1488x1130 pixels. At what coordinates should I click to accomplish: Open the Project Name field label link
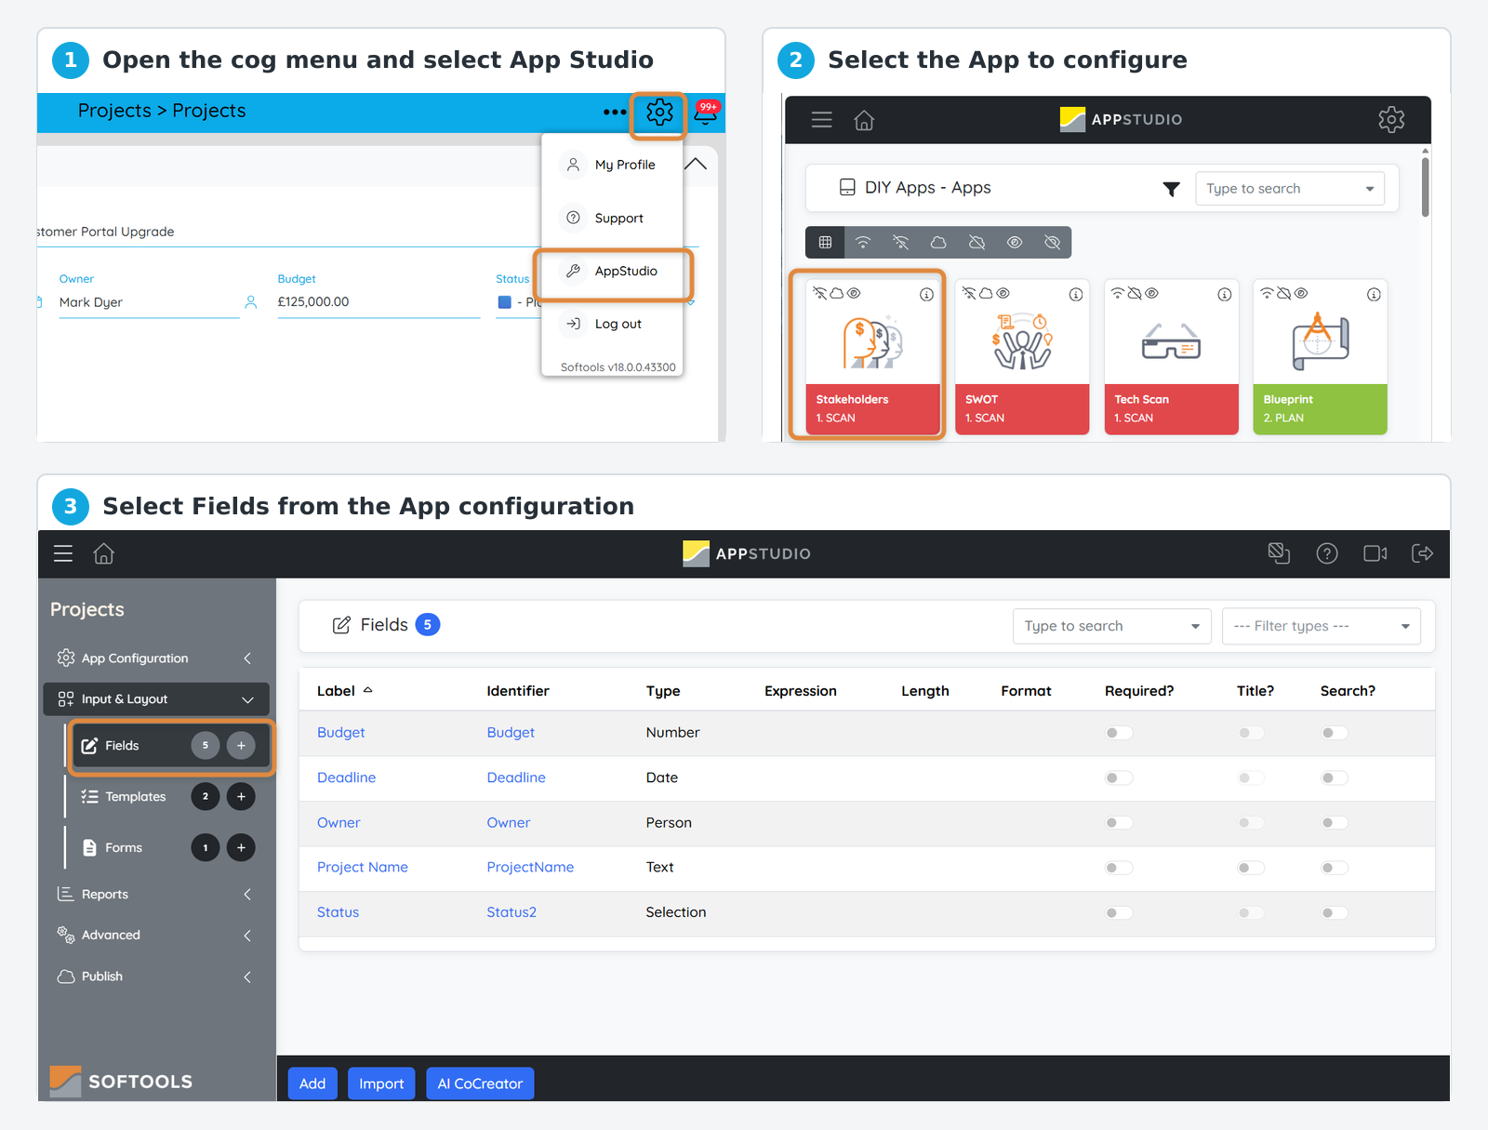[x=363, y=868]
